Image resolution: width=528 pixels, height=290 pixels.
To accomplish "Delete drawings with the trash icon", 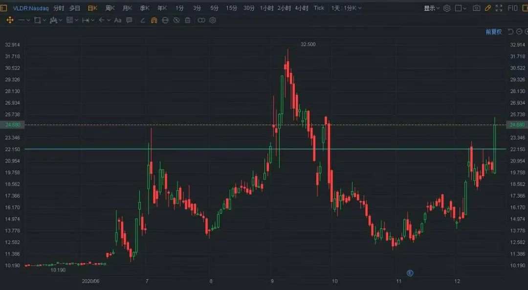I will (x=188, y=20).
